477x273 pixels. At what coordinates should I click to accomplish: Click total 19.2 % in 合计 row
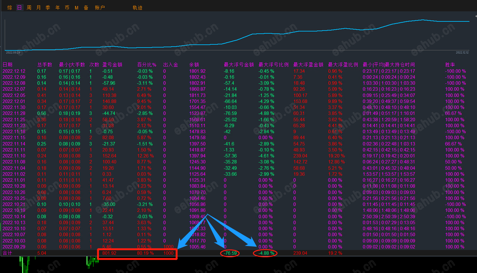coord(335,253)
